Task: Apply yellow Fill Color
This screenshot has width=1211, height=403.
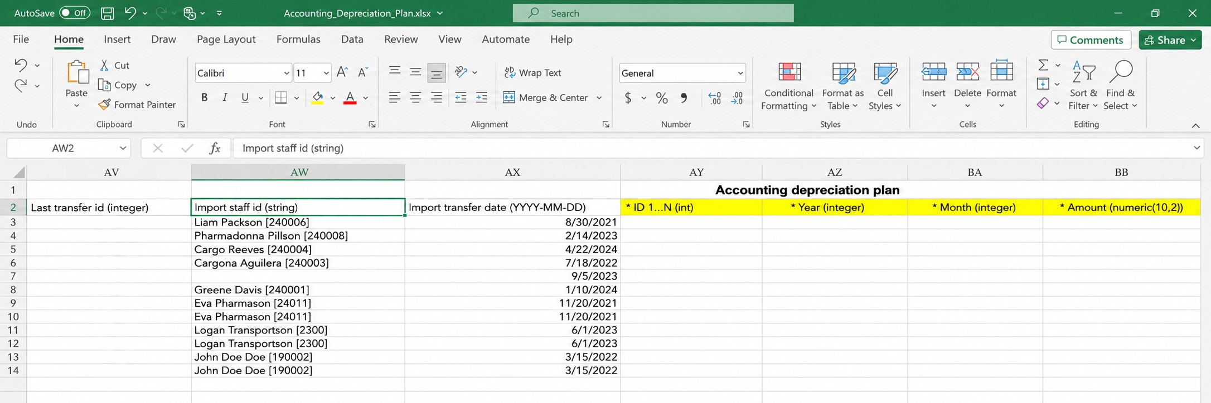Action: click(x=318, y=98)
